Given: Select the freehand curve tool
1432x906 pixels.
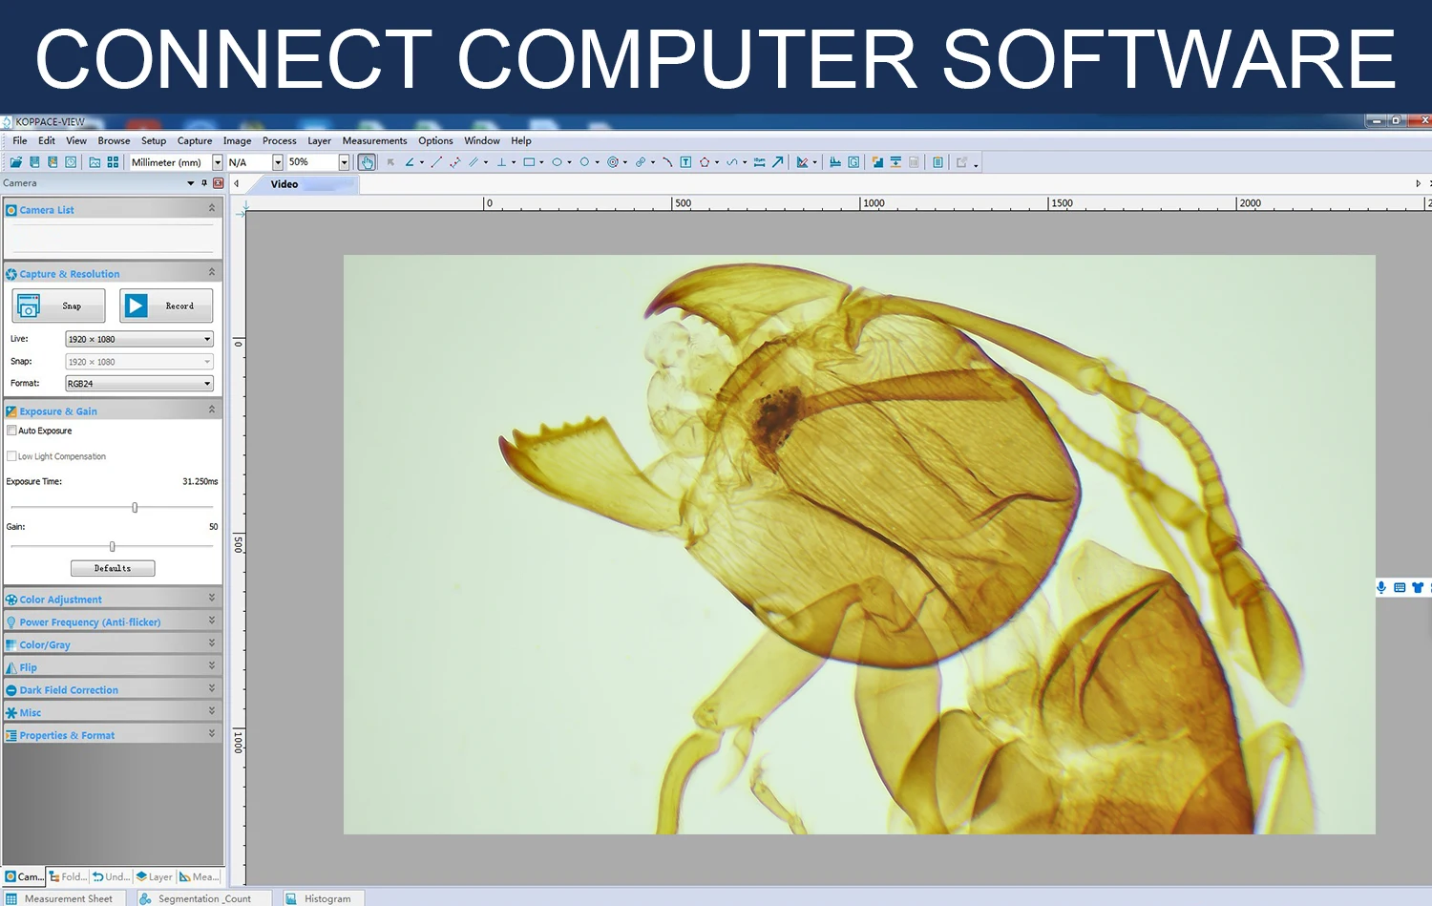Looking at the screenshot, I should [x=732, y=162].
